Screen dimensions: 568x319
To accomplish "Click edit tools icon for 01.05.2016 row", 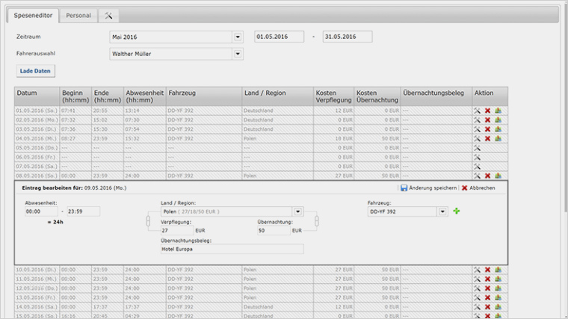I will coord(477,111).
